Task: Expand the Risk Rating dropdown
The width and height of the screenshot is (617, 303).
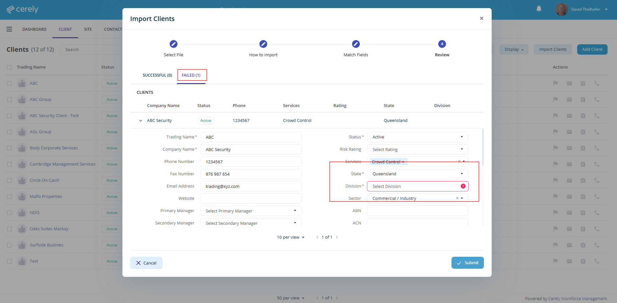Action: point(417,149)
